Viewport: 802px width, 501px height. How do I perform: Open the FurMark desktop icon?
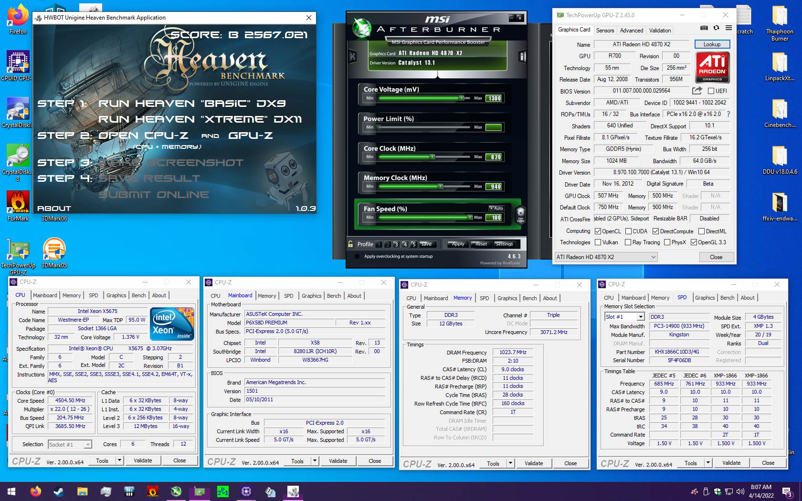(x=18, y=206)
